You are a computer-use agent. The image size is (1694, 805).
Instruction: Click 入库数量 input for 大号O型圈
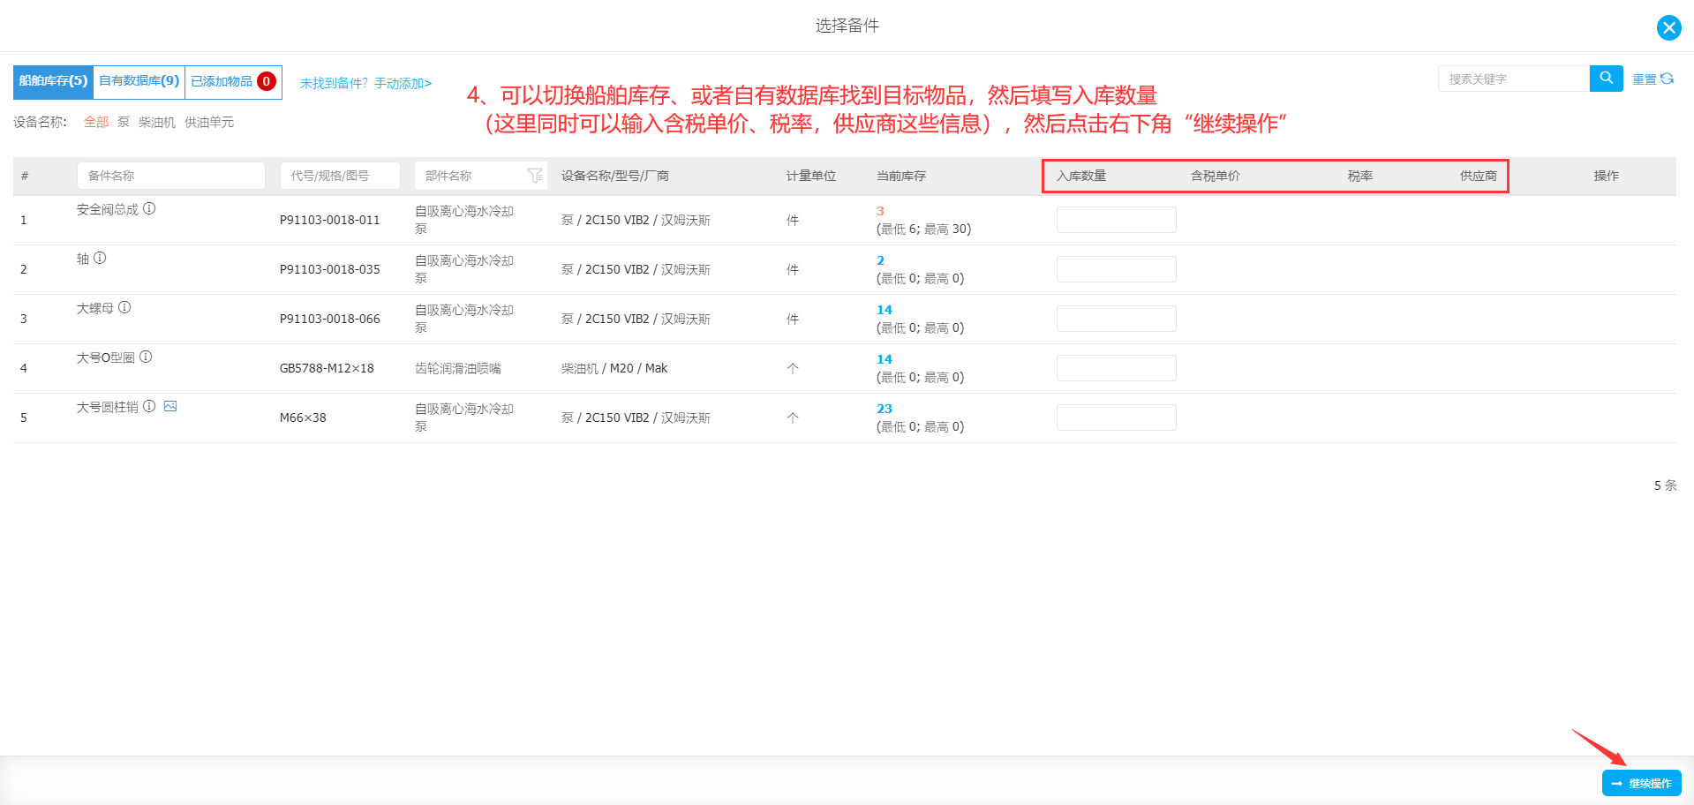[x=1116, y=368]
